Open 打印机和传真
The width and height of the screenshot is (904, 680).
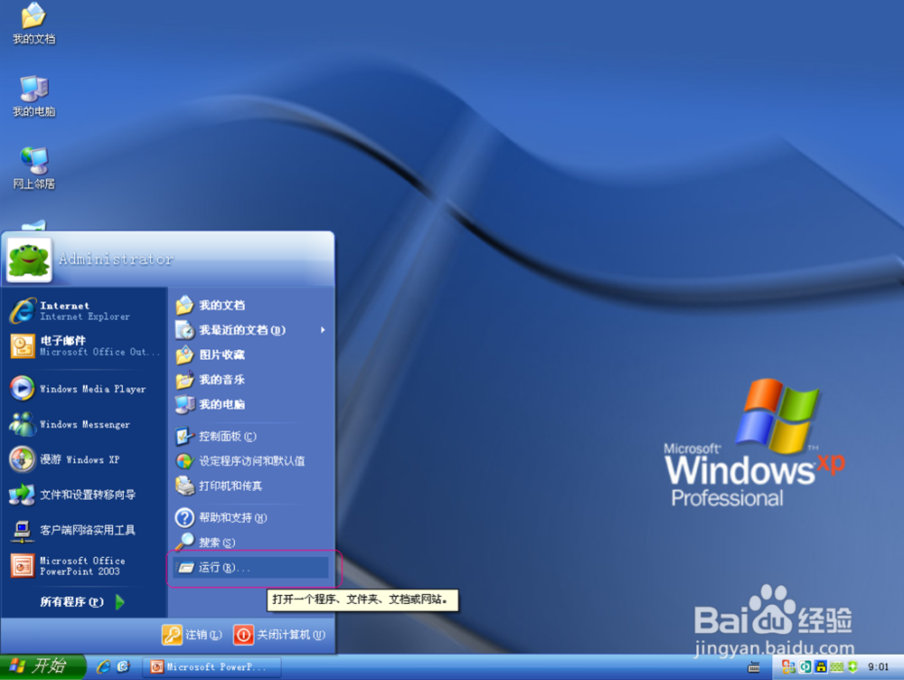[x=250, y=486]
